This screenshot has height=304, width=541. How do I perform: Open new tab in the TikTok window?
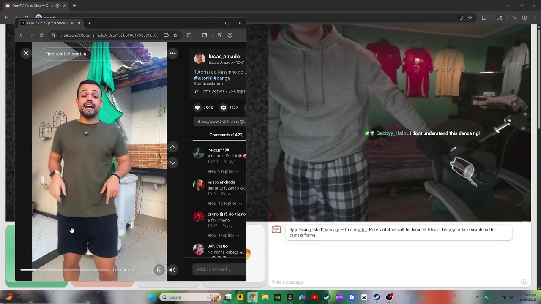point(89,23)
